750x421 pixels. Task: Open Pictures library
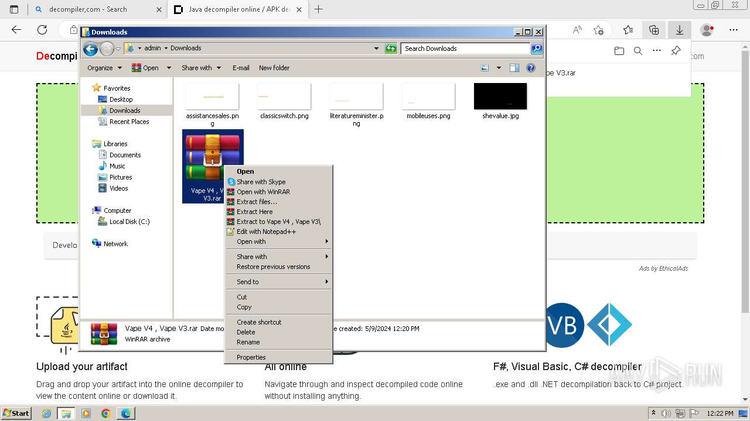(x=121, y=177)
